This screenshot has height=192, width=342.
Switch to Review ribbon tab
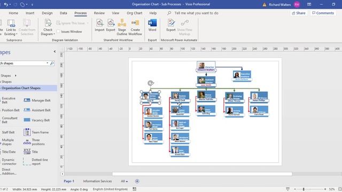click(99, 13)
